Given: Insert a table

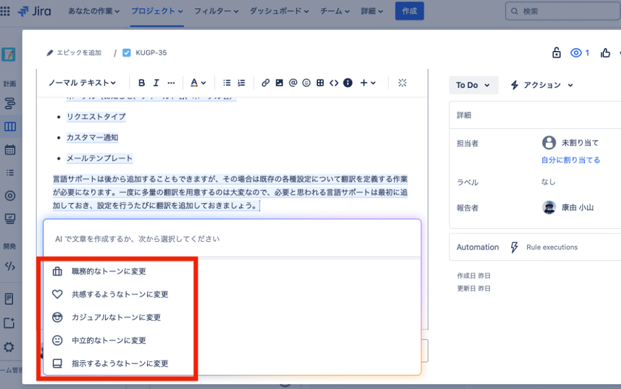Looking at the screenshot, I should click(320, 83).
